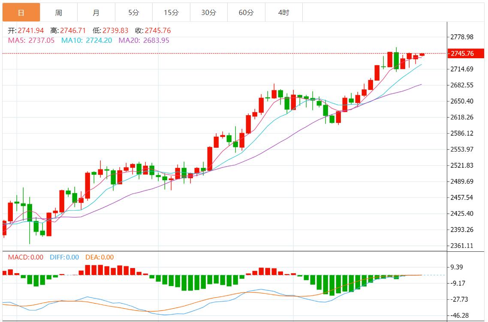Click the 2778.98 price axis label
Viewport: 488px width, 322px height.
click(461, 37)
